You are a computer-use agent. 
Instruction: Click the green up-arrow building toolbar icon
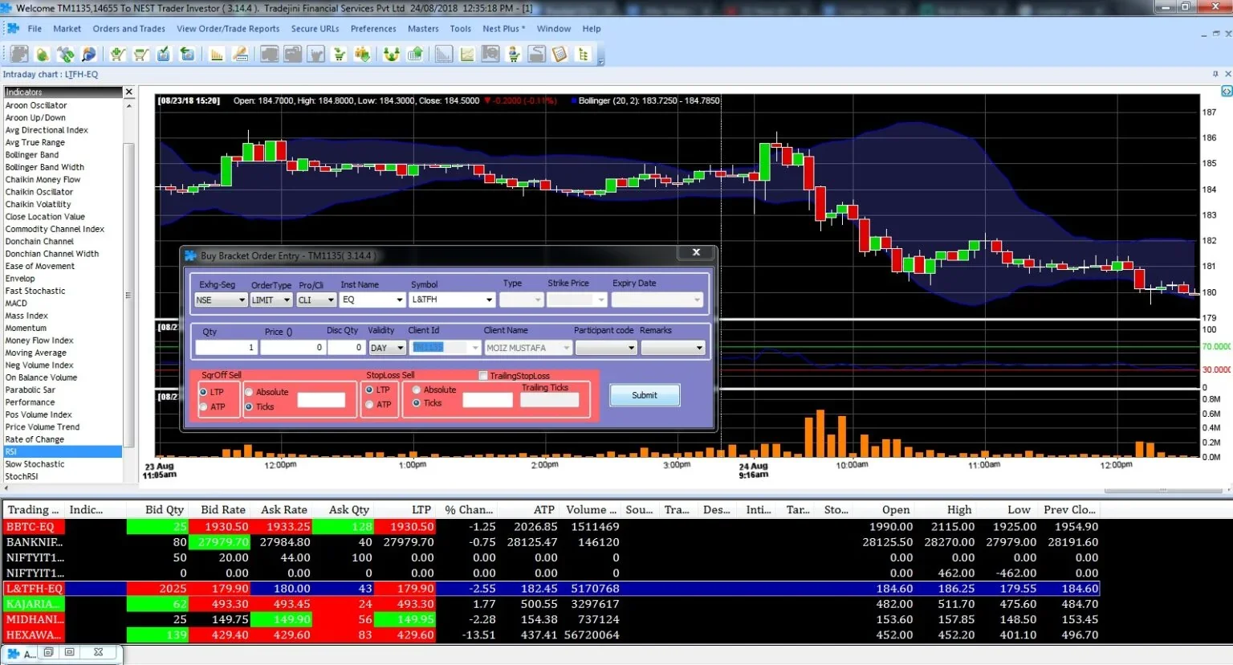pyautogui.click(x=415, y=55)
